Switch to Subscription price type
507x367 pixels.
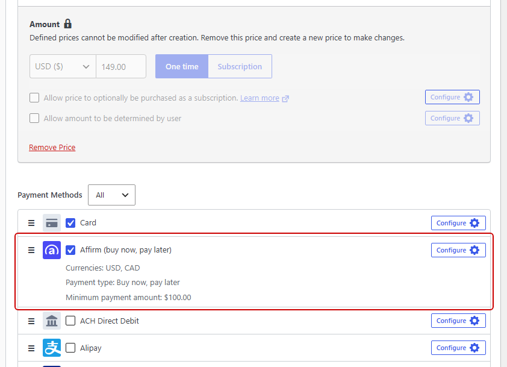click(x=240, y=66)
